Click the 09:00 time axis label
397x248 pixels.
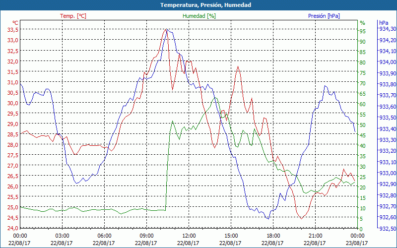tap(146, 236)
